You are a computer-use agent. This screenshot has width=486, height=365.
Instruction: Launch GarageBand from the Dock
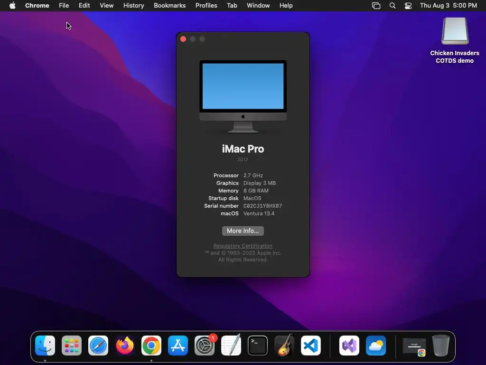(284, 346)
